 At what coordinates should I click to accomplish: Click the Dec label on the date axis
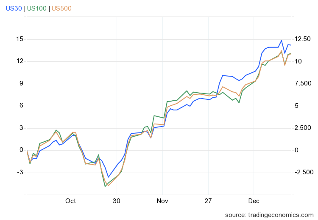pos(254,201)
